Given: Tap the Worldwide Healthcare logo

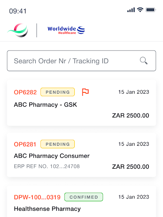Looking at the screenshot, I should pos(66,30).
